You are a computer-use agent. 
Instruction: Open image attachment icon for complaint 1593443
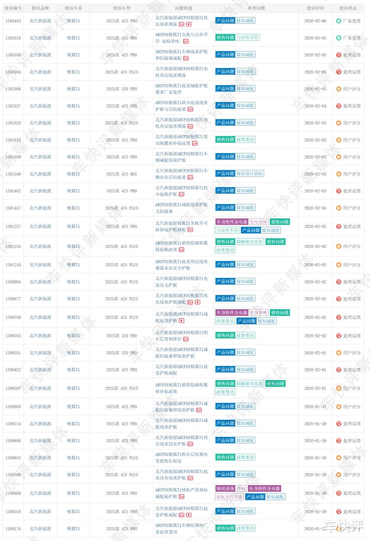coord(182,24)
